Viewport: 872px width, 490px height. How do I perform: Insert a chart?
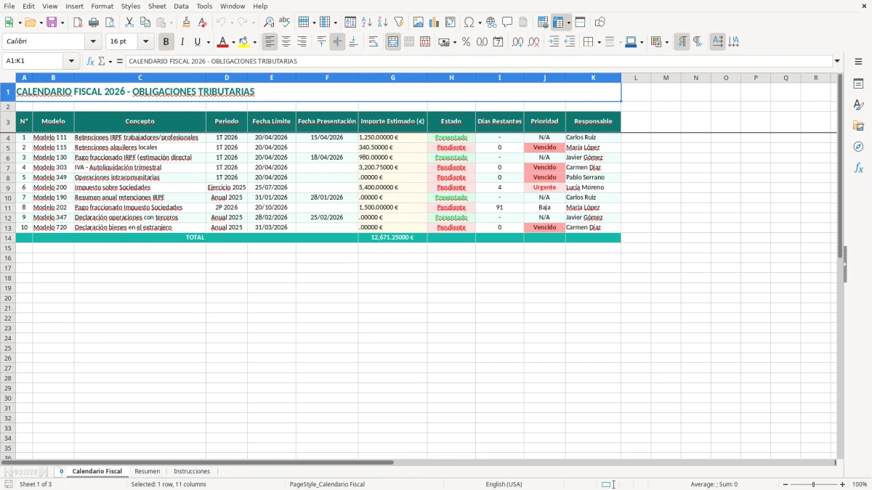(435, 23)
